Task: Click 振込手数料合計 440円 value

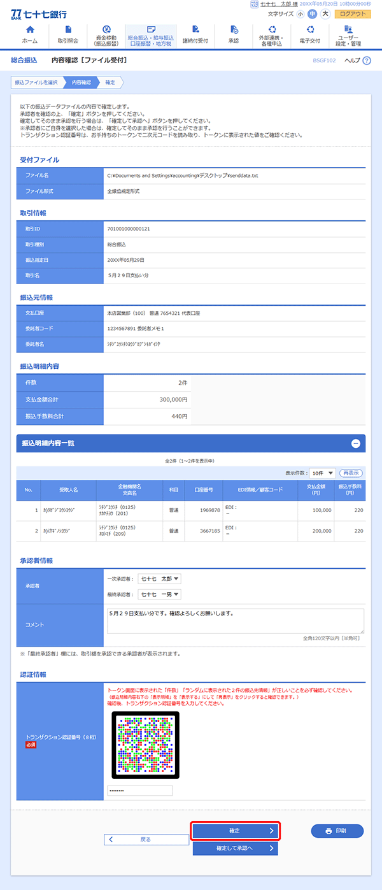Action: (x=180, y=416)
